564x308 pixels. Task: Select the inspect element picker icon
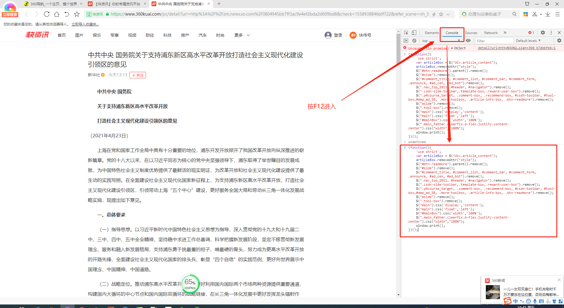(406, 33)
